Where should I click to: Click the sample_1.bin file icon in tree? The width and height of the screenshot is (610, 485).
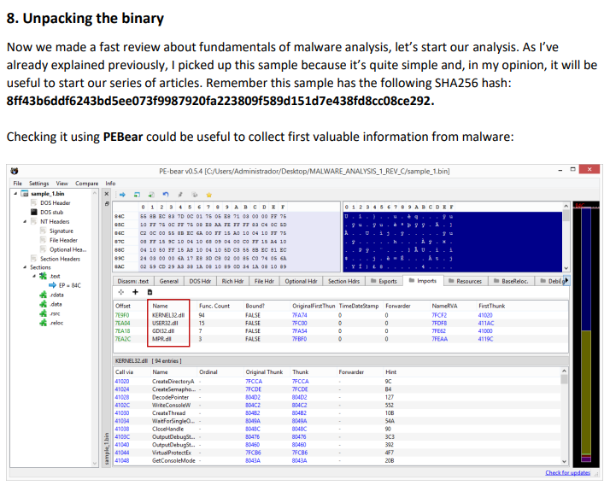tap(25, 193)
